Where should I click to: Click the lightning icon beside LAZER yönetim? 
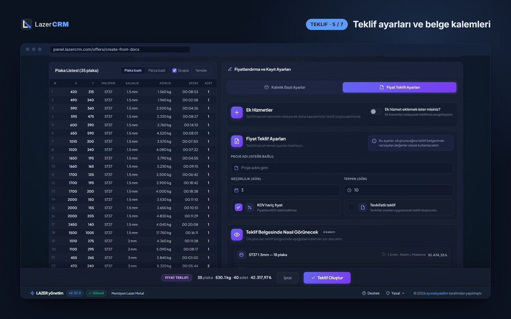pos(32,293)
